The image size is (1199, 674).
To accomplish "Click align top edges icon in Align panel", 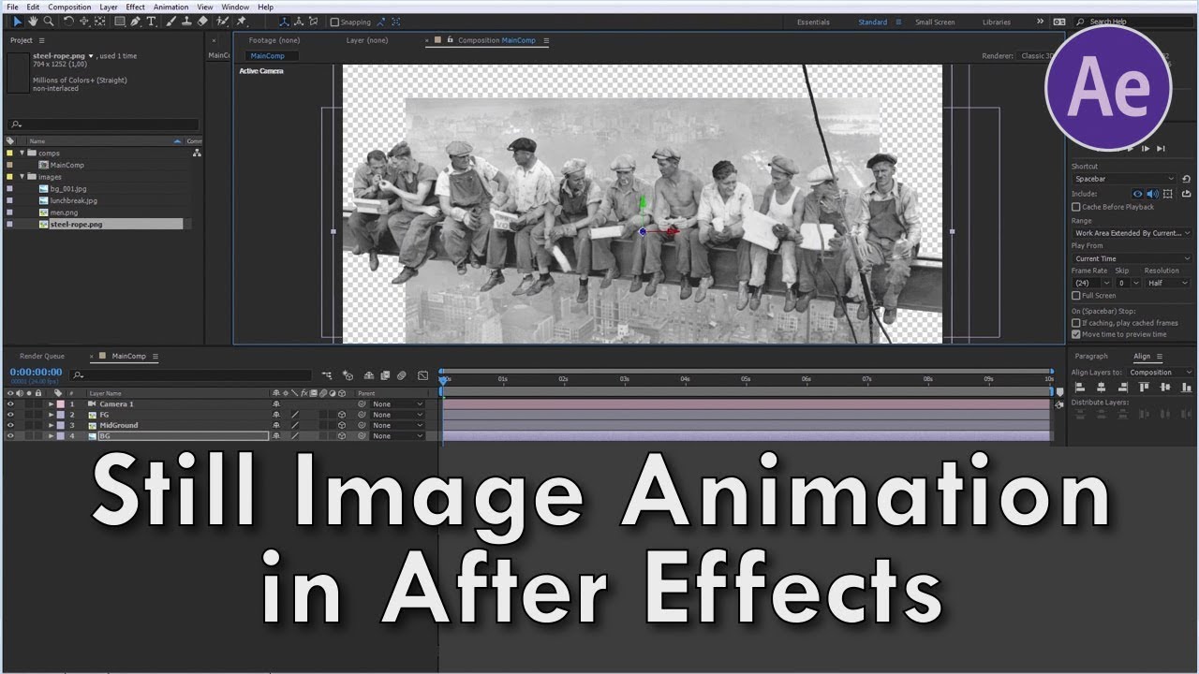I will [x=1144, y=388].
